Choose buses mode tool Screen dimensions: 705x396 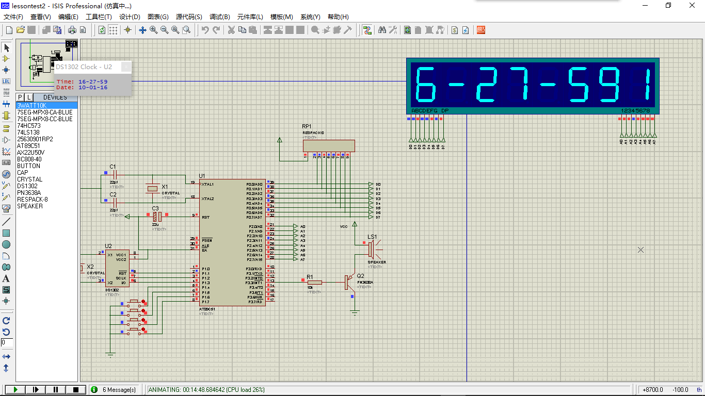click(6, 104)
